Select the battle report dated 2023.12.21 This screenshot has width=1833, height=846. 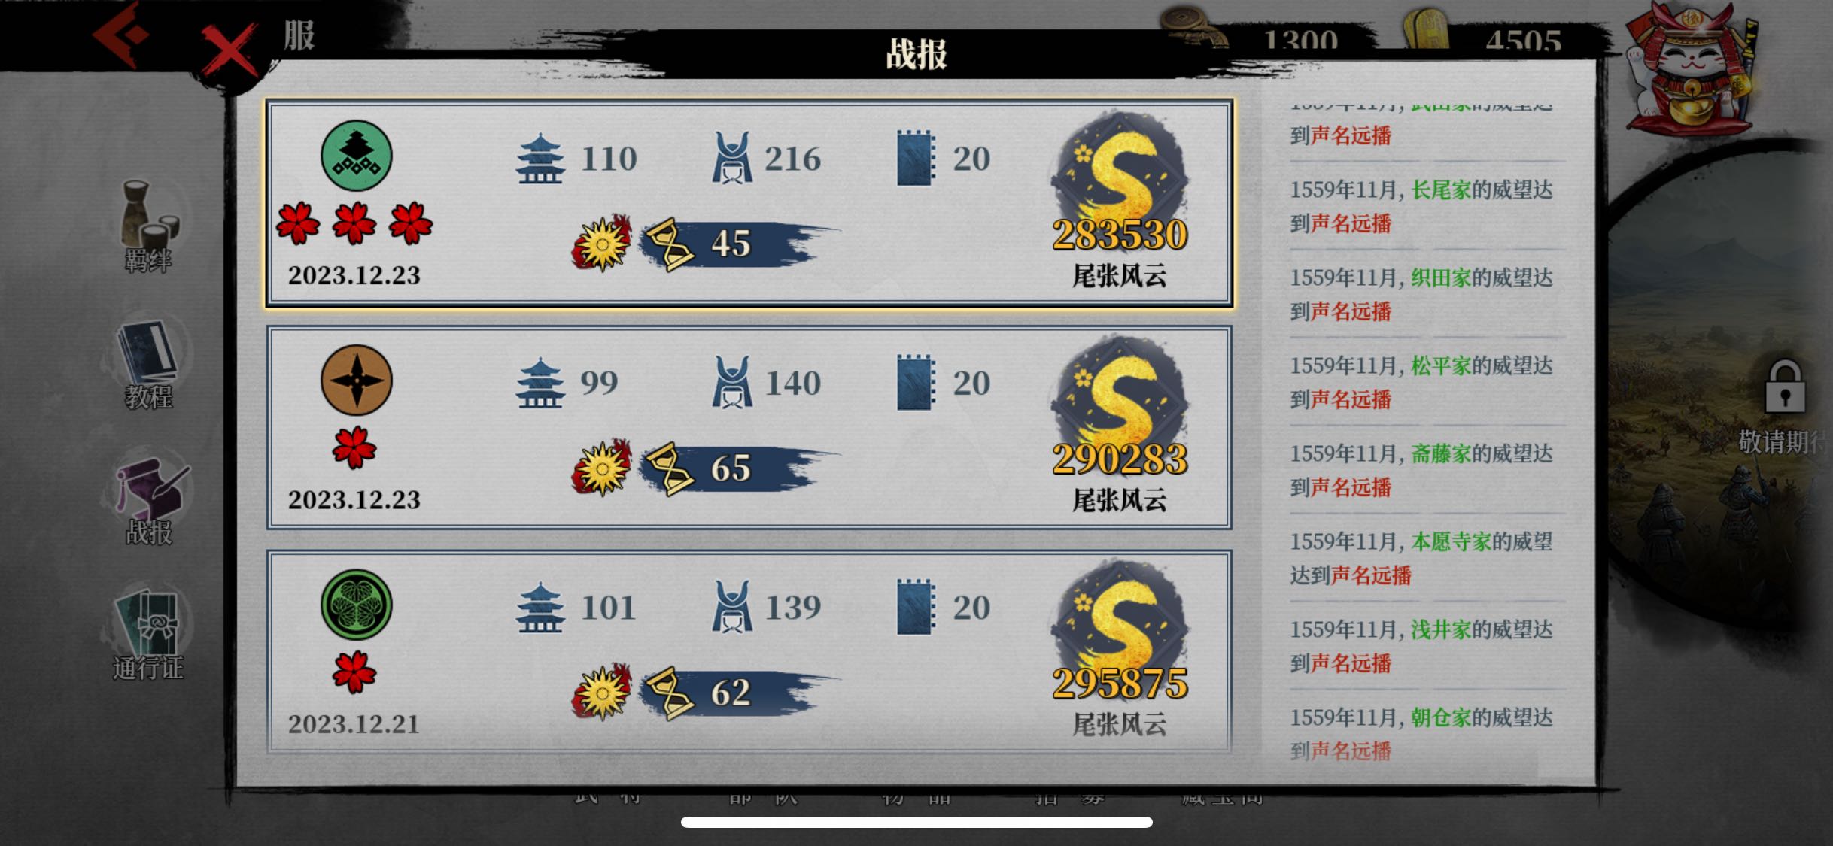tap(749, 651)
